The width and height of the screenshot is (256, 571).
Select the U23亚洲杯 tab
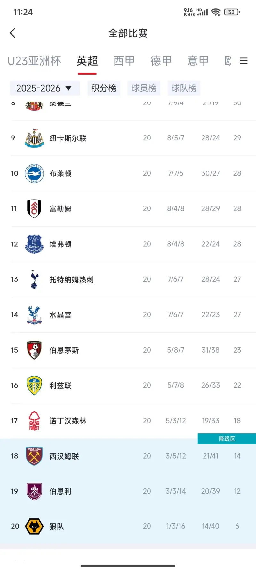click(x=34, y=61)
